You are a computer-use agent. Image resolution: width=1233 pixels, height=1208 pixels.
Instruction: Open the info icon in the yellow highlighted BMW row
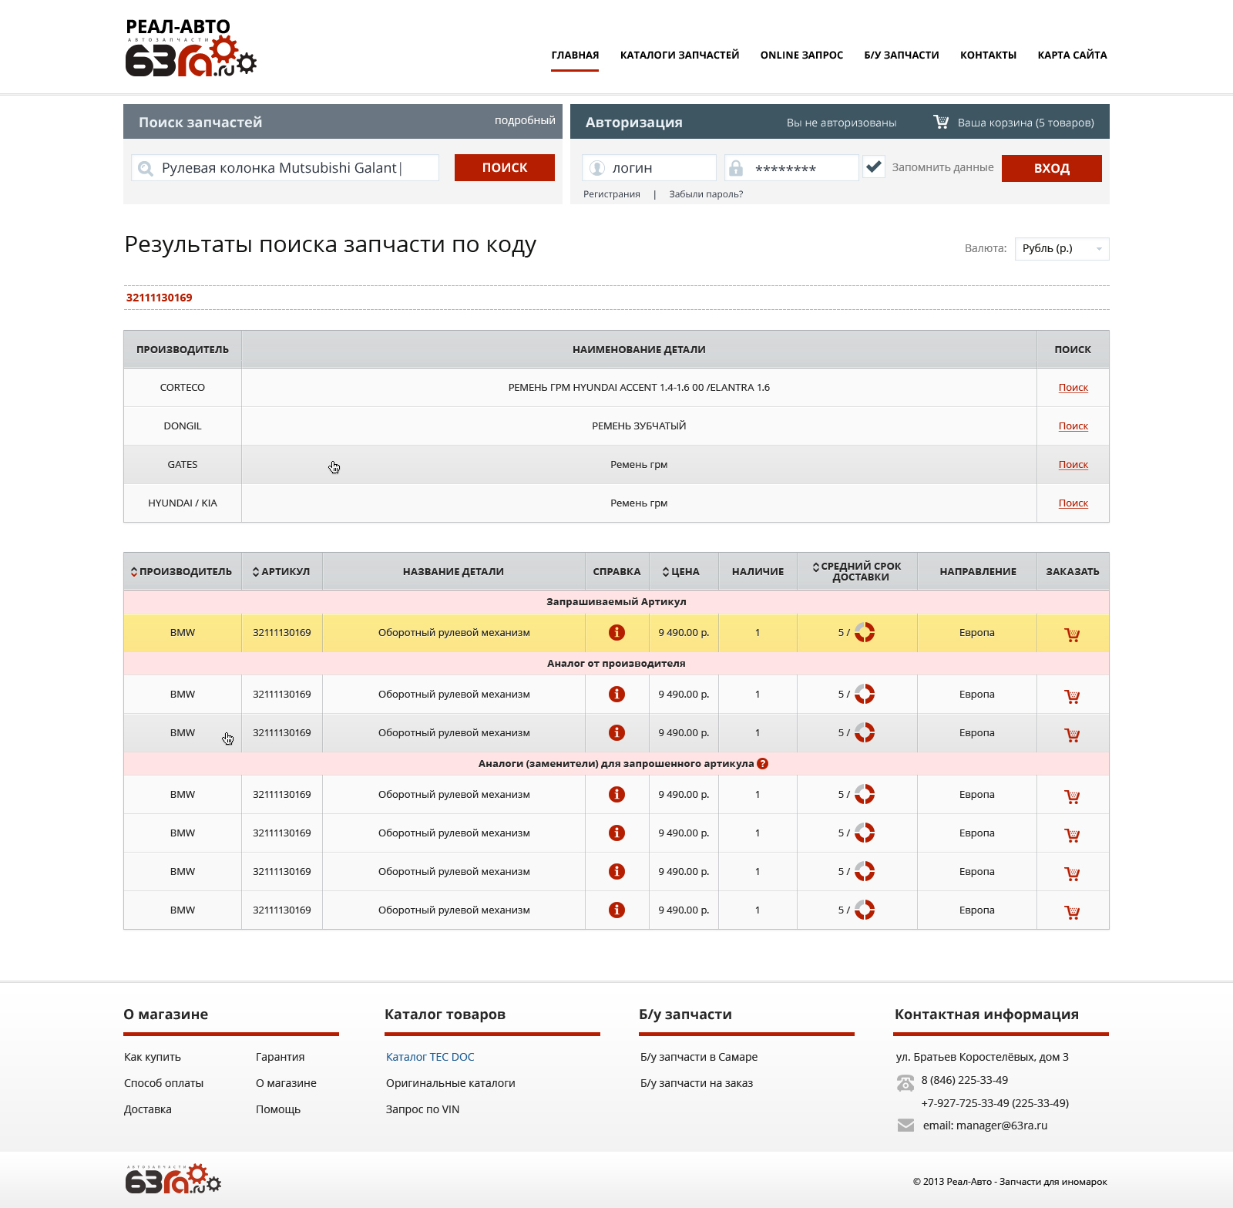click(x=616, y=632)
